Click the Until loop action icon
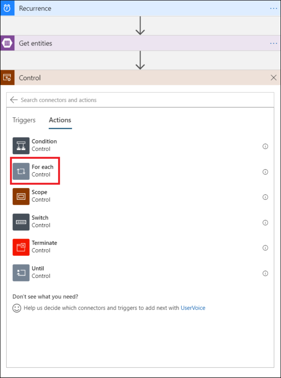 tap(21, 273)
